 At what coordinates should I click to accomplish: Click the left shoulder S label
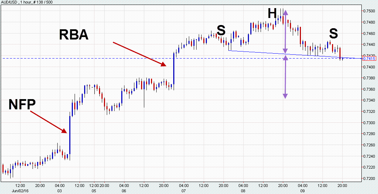[221, 31]
